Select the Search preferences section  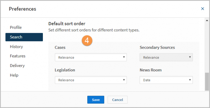[24, 37]
